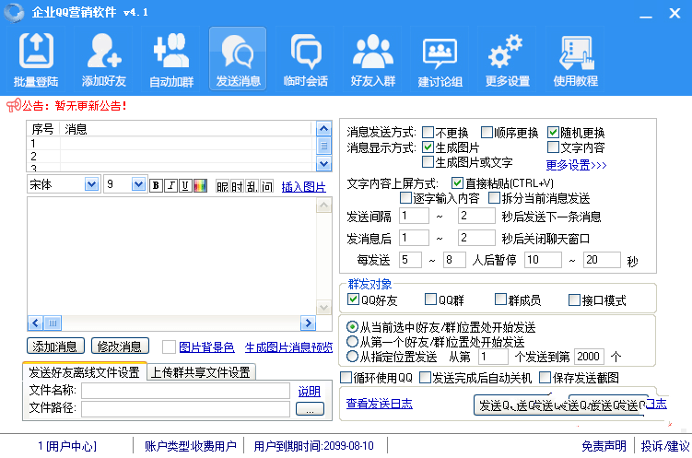This screenshot has height=458, width=692.
Task: Toggle italic I formatting button
Action: pyautogui.click(x=170, y=185)
